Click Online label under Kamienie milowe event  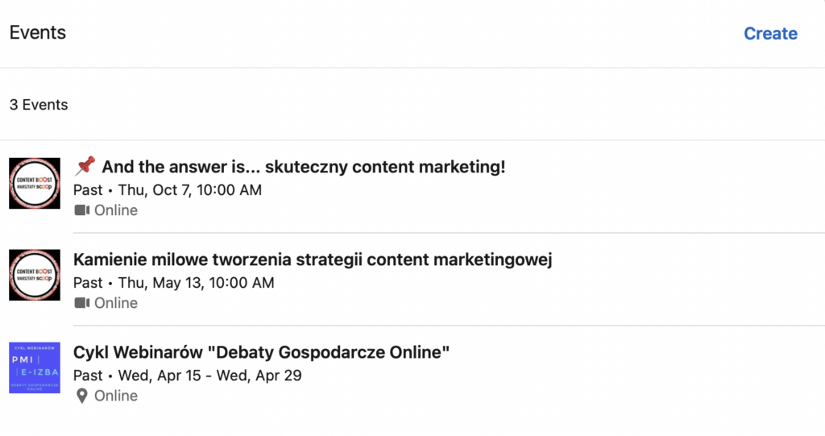click(x=116, y=303)
